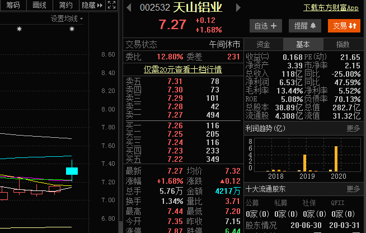
Task: Go to next stock with right arrow
Action: coord(238,8)
